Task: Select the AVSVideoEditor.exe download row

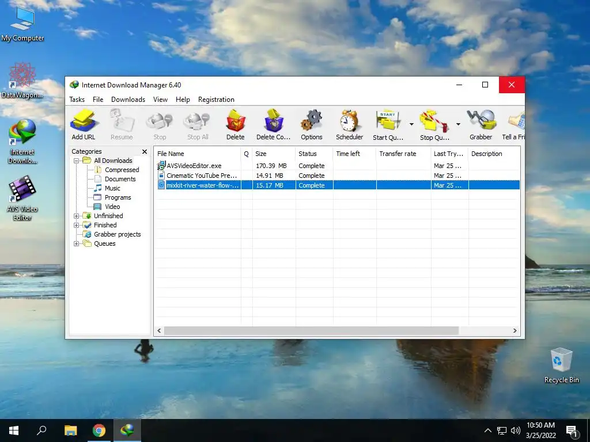Action: point(337,166)
